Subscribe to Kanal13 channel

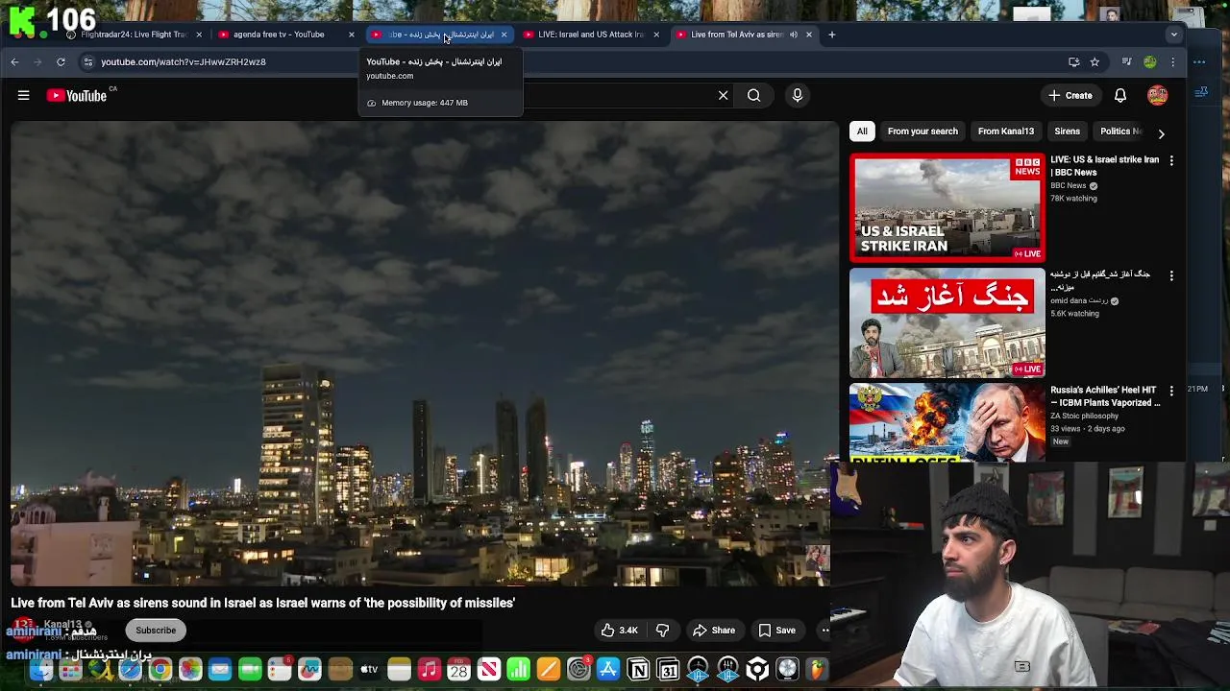pos(156,631)
